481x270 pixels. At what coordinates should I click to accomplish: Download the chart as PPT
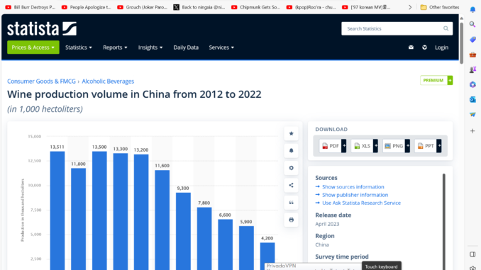point(428,146)
